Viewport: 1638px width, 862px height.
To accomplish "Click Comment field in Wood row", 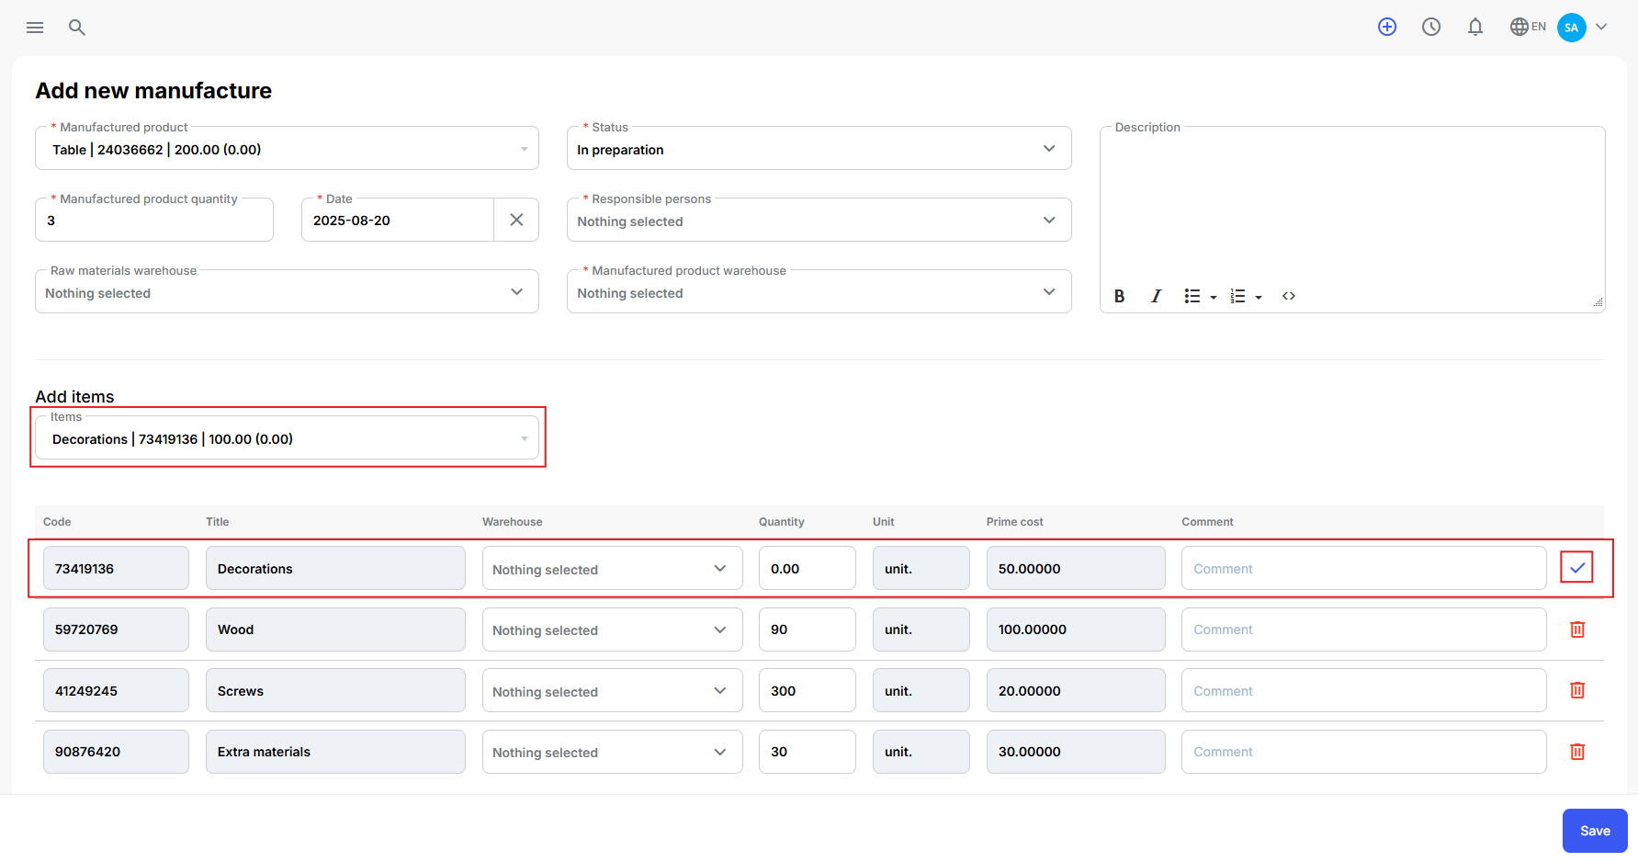I will (x=1363, y=629).
